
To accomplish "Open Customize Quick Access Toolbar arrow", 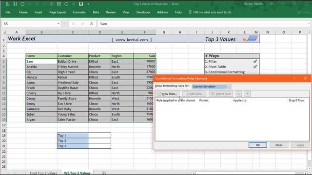I will click(x=88, y=4).
